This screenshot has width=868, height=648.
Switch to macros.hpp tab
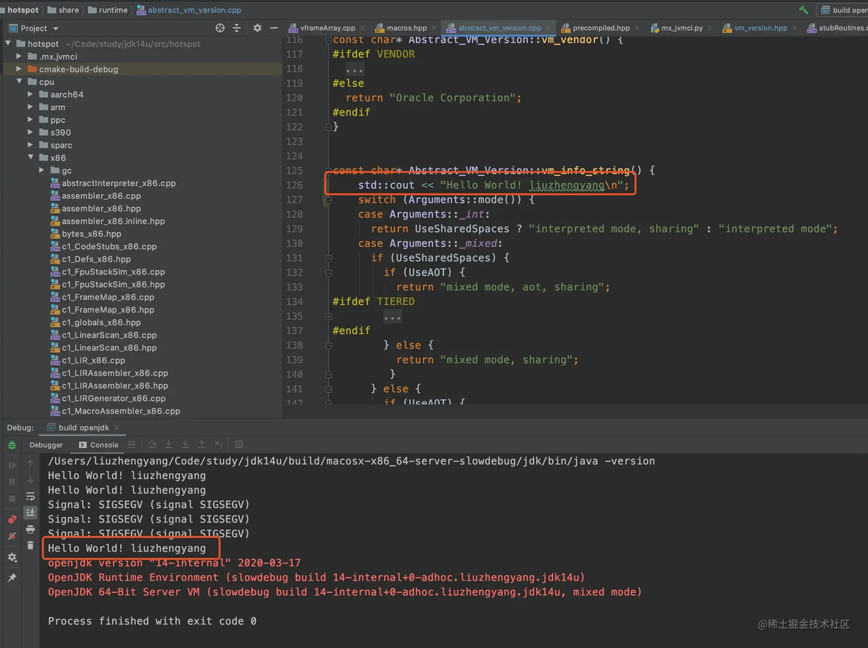point(406,28)
